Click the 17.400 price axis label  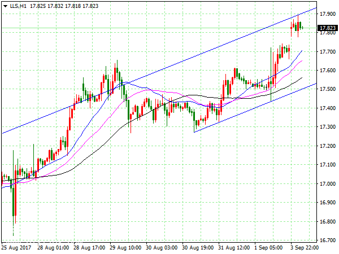(328, 108)
